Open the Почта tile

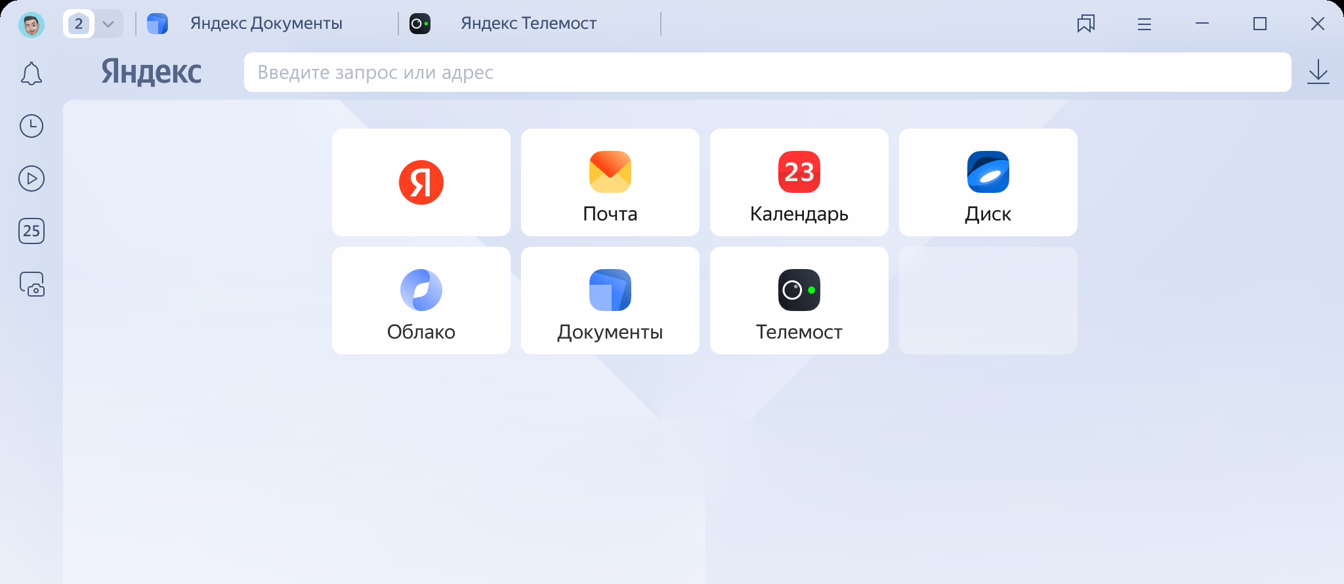tap(610, 182)
